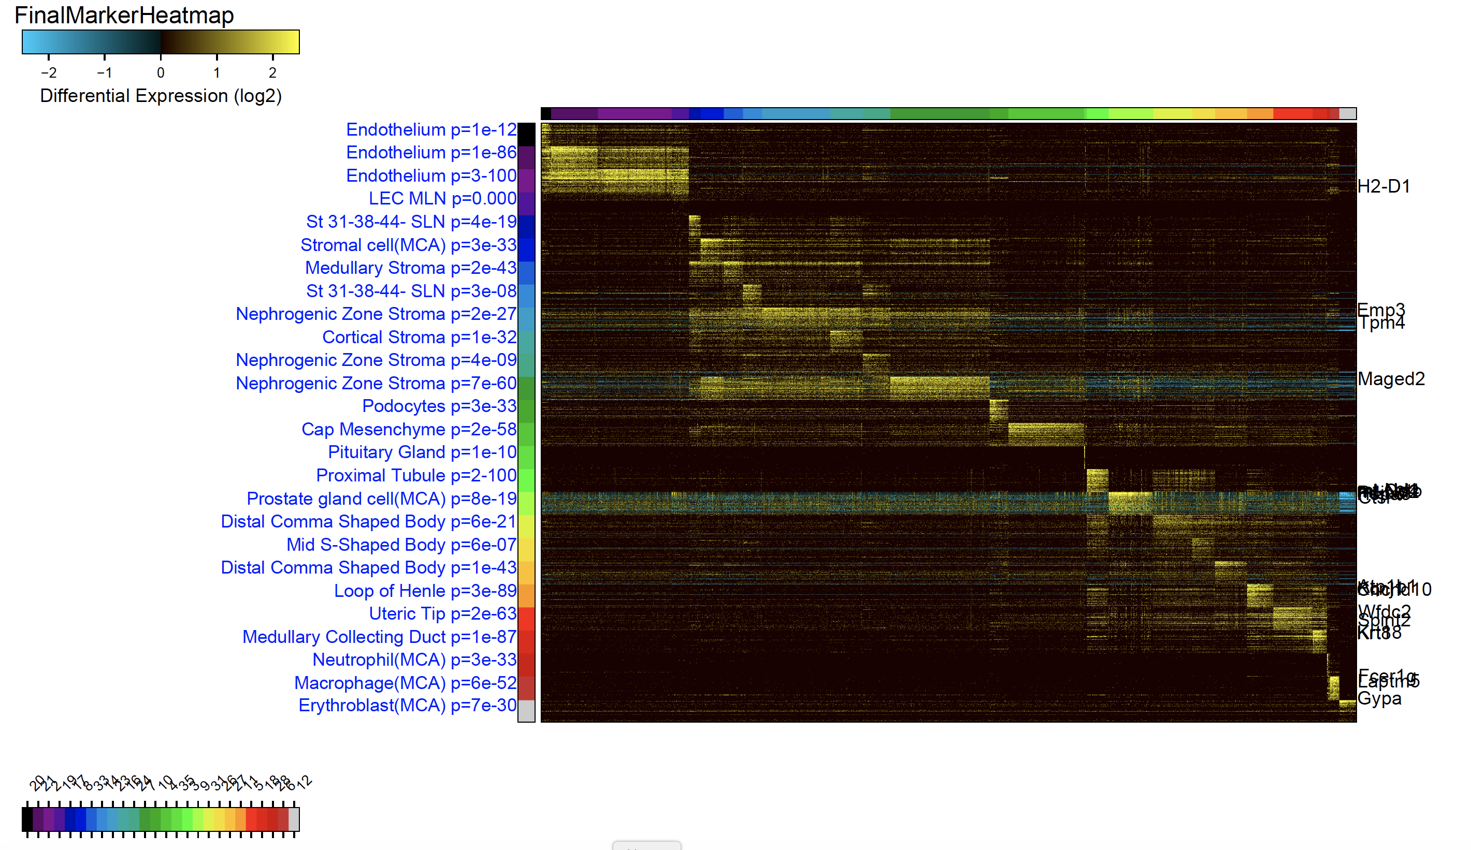The width and height of the screenshot is (1471, 850).
Task: Select the LEC MLN p=0.000 label
Action: [x=442, y=198]
